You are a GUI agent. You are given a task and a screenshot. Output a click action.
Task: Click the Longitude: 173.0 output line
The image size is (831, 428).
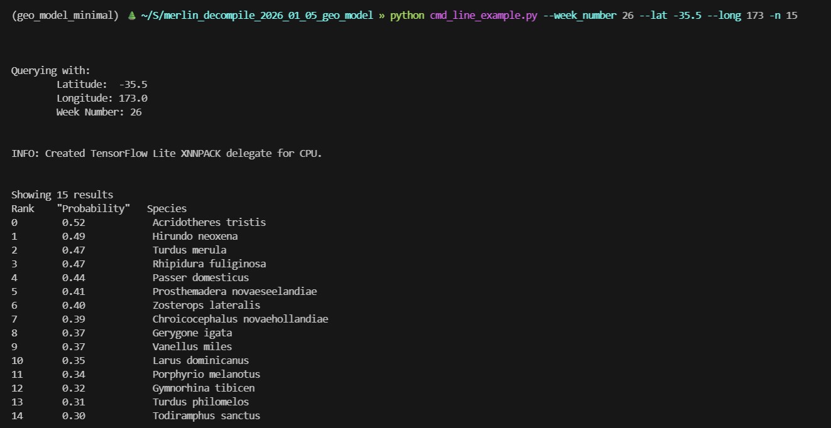pyautogui.click(x=102, y=98)
